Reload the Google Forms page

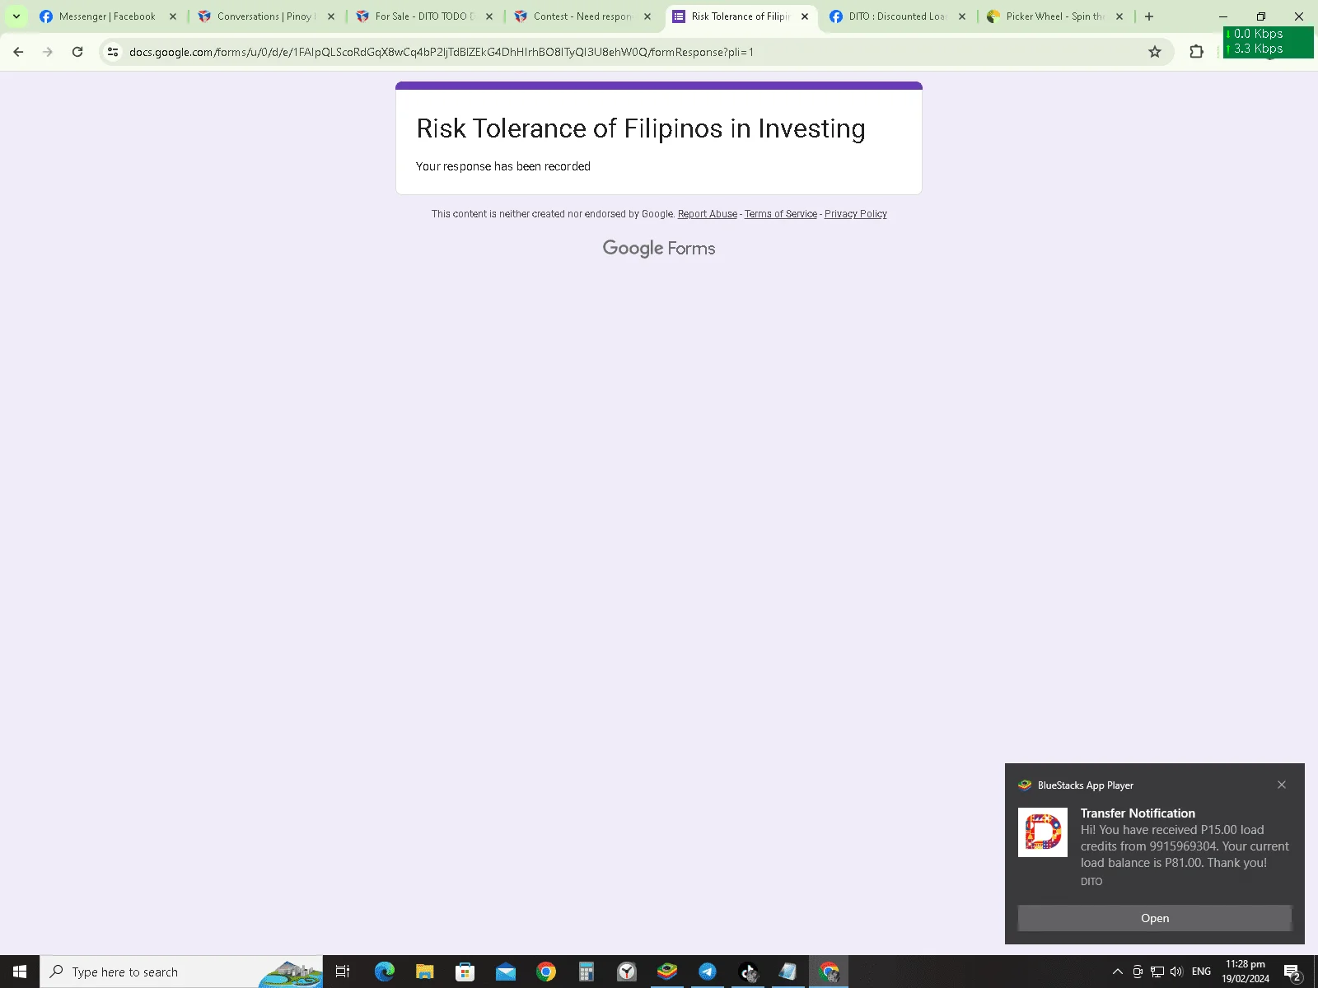[x=77, y=52]
